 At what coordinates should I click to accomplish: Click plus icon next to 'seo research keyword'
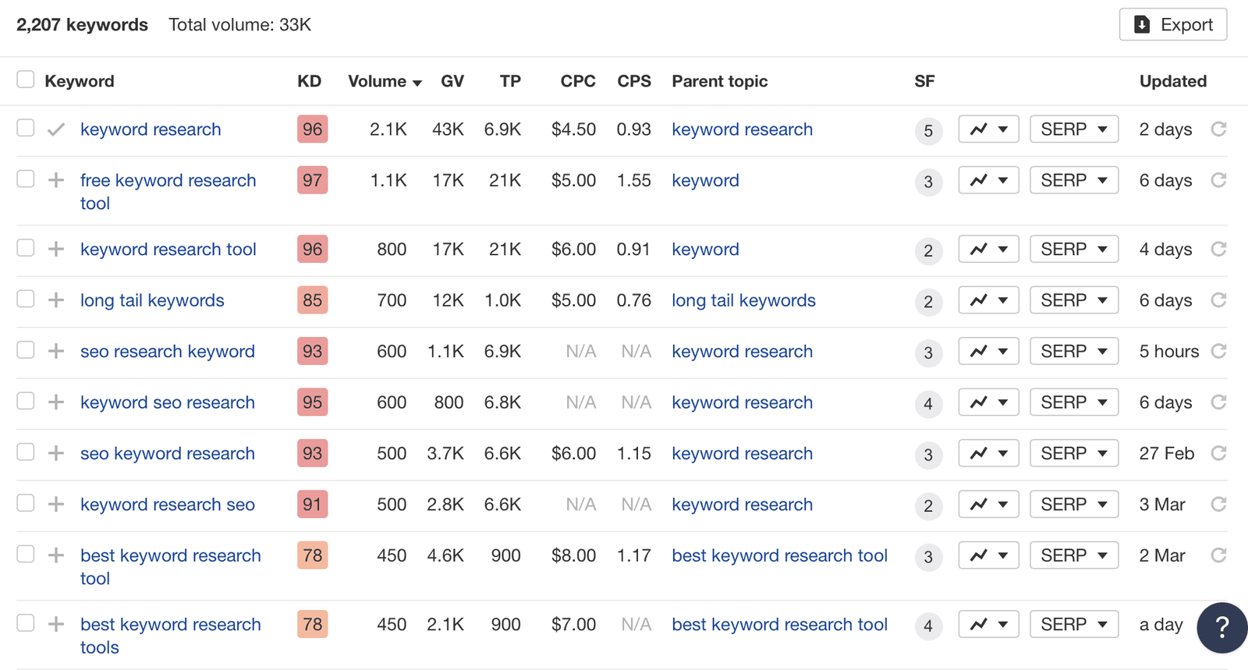click(x=56, y=351)
